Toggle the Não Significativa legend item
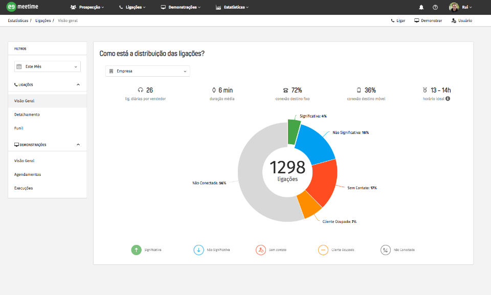This screenshot has width=491, height=295. [198, 250]
